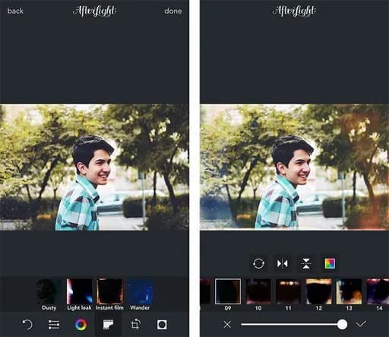This screenshot has width=389, height=337.
Task: Open the film textures icon
Action: click(108, 324)
